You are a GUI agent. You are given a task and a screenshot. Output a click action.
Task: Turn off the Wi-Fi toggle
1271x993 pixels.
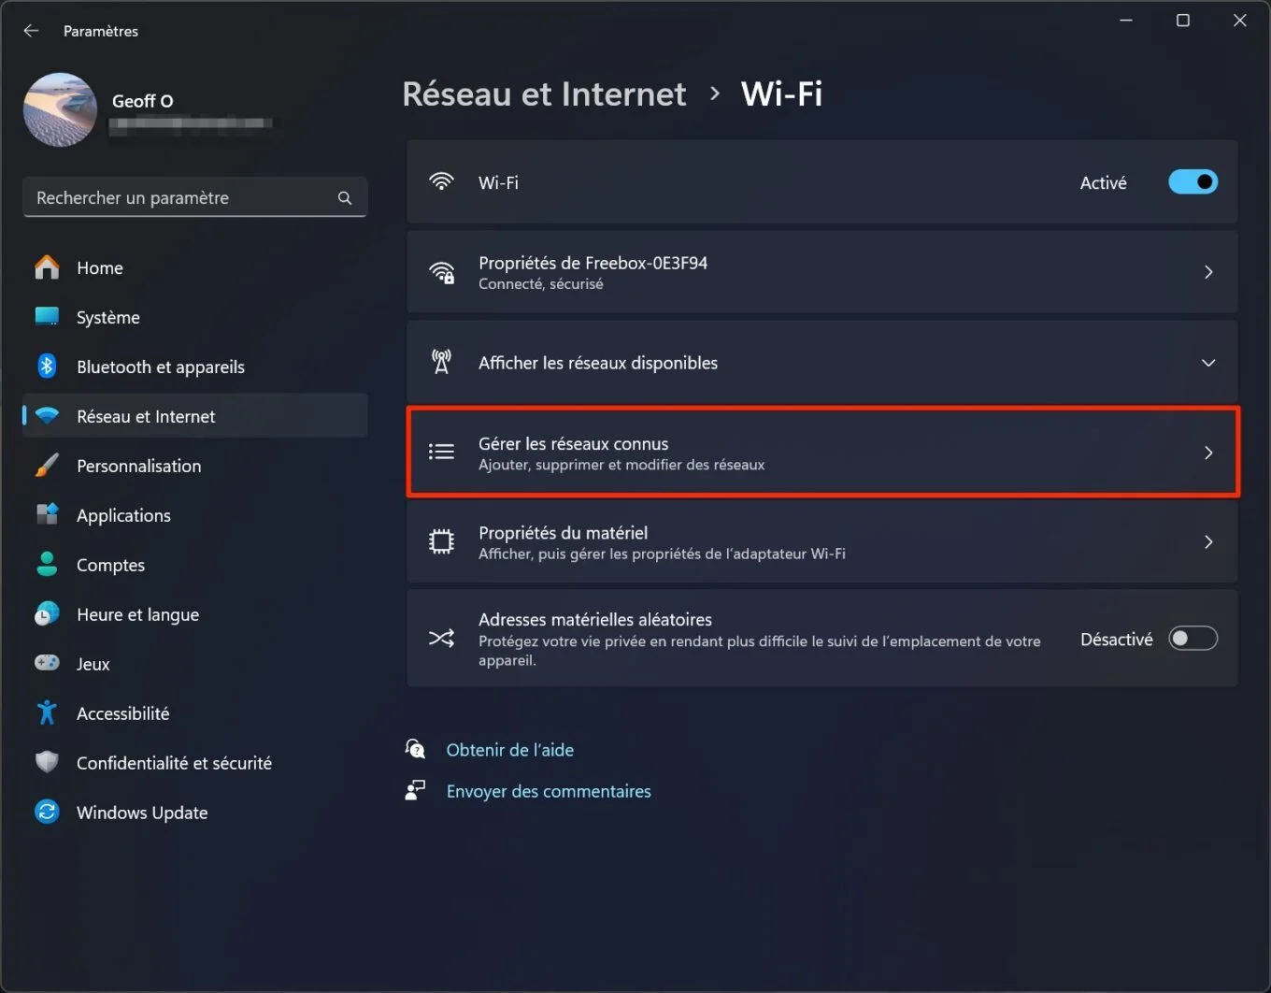coord(1193,182)
